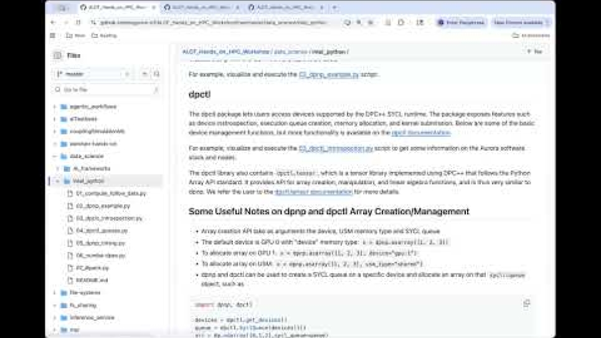Reload the page with refresh icon
The image size is (601, 338).
click(78, 22)
